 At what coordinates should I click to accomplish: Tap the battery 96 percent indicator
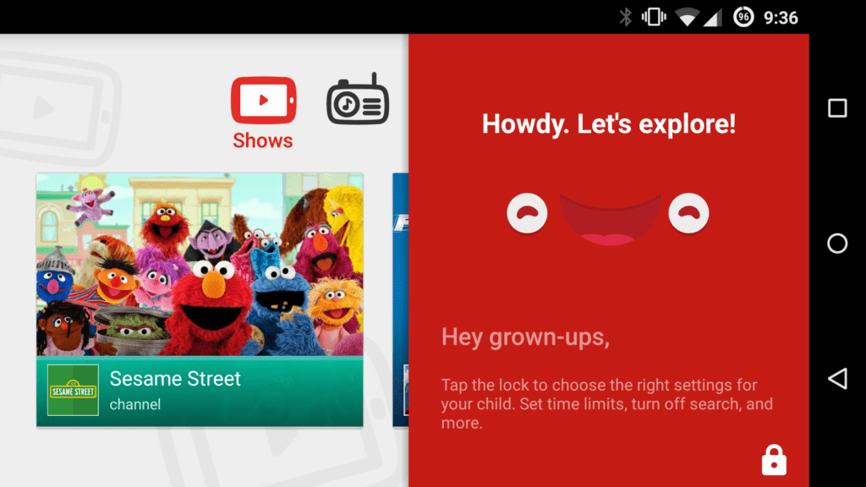743,17
